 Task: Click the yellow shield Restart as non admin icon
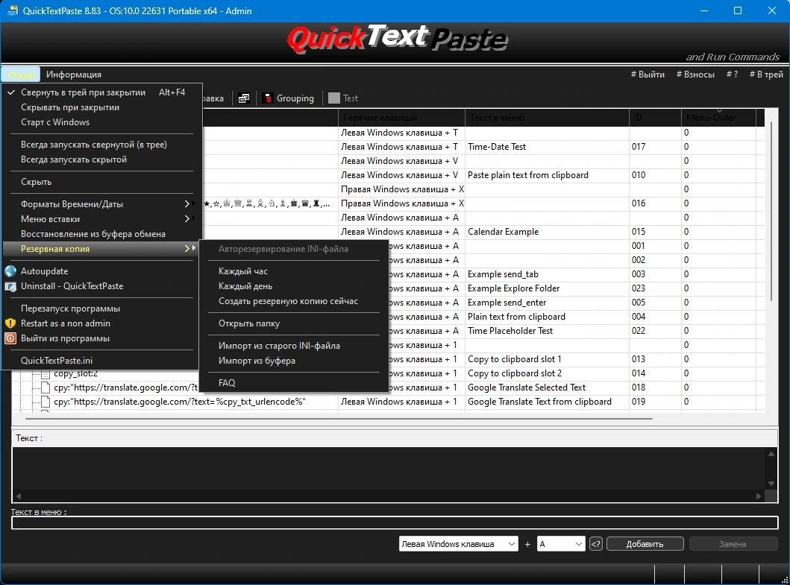[x=10, y=323]
